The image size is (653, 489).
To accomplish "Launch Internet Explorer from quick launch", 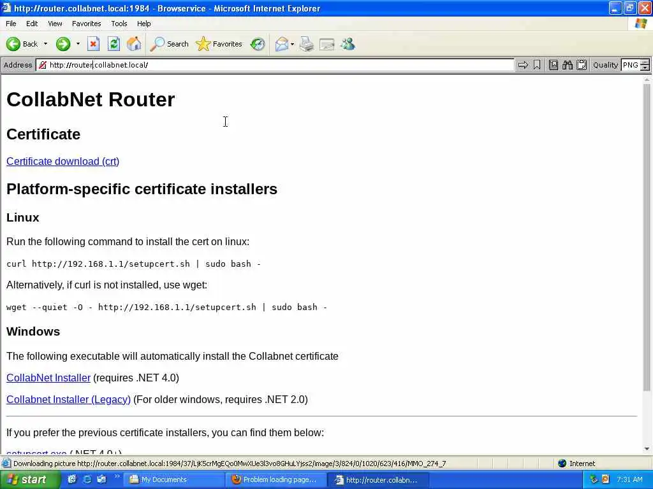I will point(87,479).
